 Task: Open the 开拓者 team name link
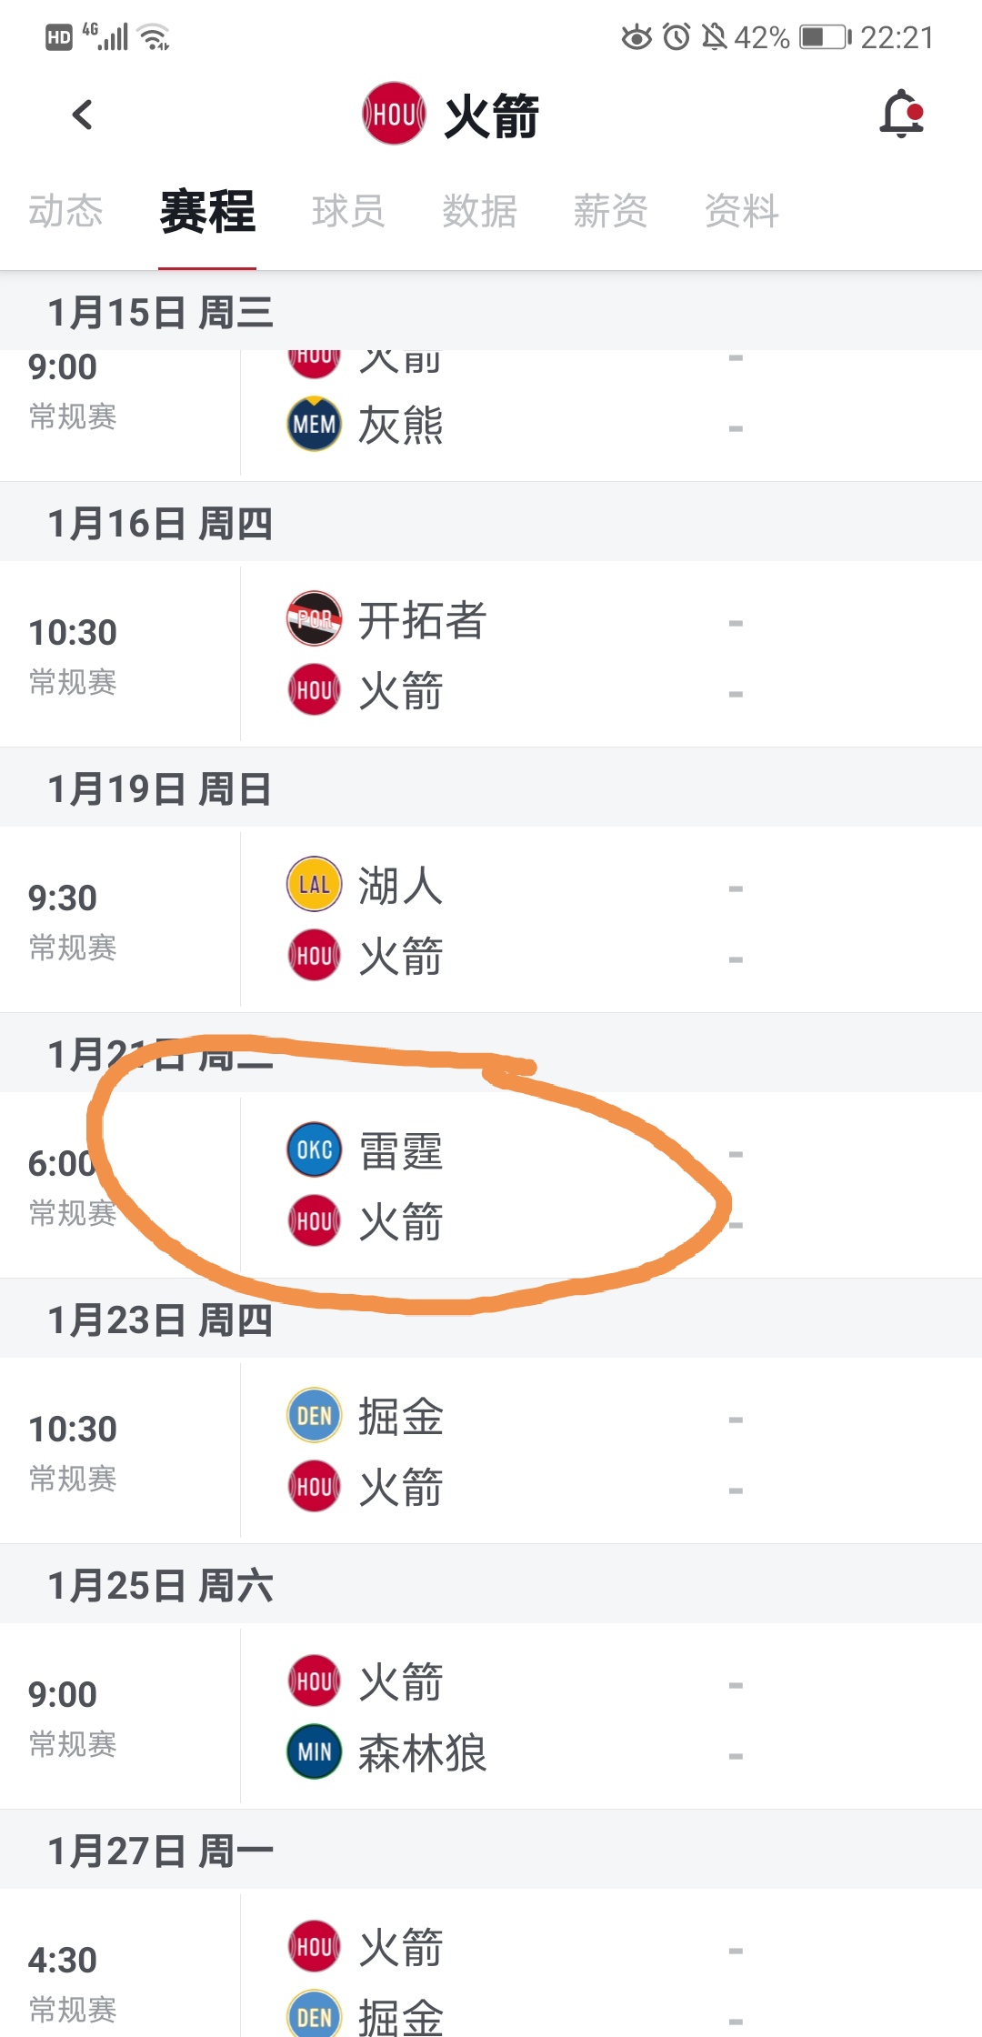tap(422, 620)
